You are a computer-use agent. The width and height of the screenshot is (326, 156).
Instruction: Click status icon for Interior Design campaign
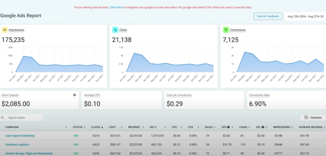76,153
